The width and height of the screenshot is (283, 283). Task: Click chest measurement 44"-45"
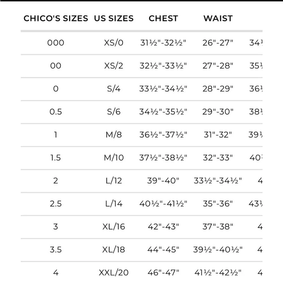point(163,249)
